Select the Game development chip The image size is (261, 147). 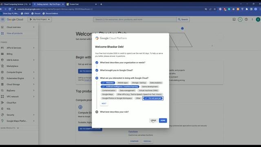pyautogui.click(x=150, y=87)
